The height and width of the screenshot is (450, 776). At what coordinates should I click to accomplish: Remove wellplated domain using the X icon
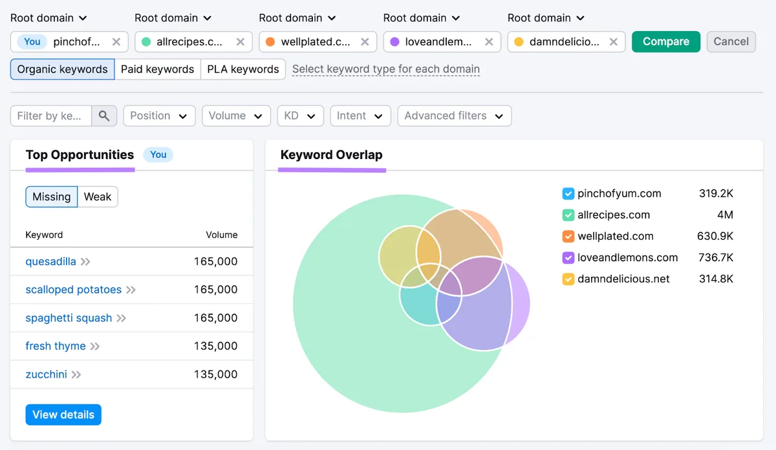(365, 41)
